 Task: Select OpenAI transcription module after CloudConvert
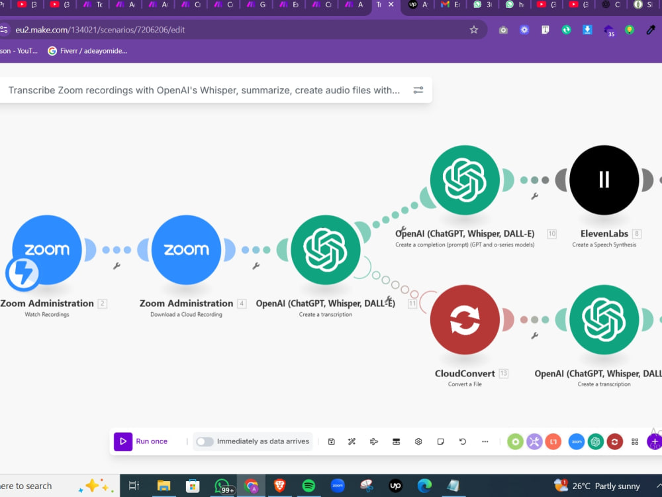click(604, 319)
